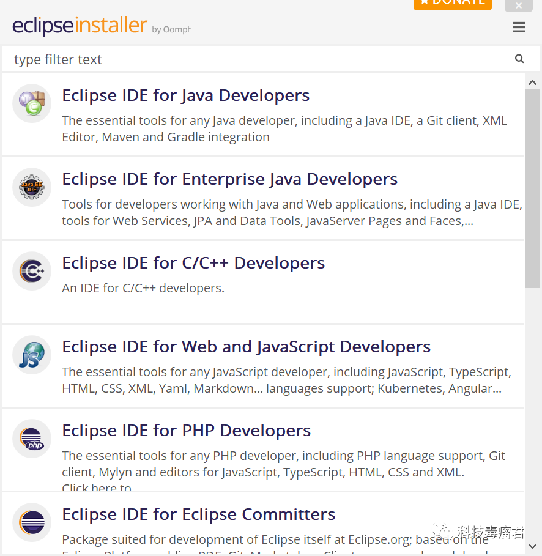The height and width of the screenshot is (556, 542).
Task: Select Eclipse IDE for PHP Developers
Action: (263, 450)
